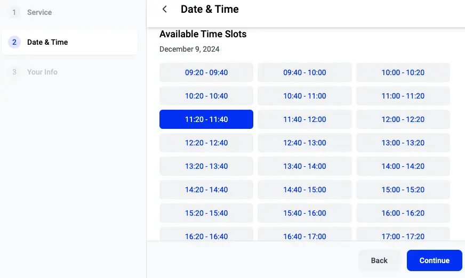This screenshot has width=465, height=278.
Task: Choose the 14:40 - 15:00 time slot
Action: point(304,190)
